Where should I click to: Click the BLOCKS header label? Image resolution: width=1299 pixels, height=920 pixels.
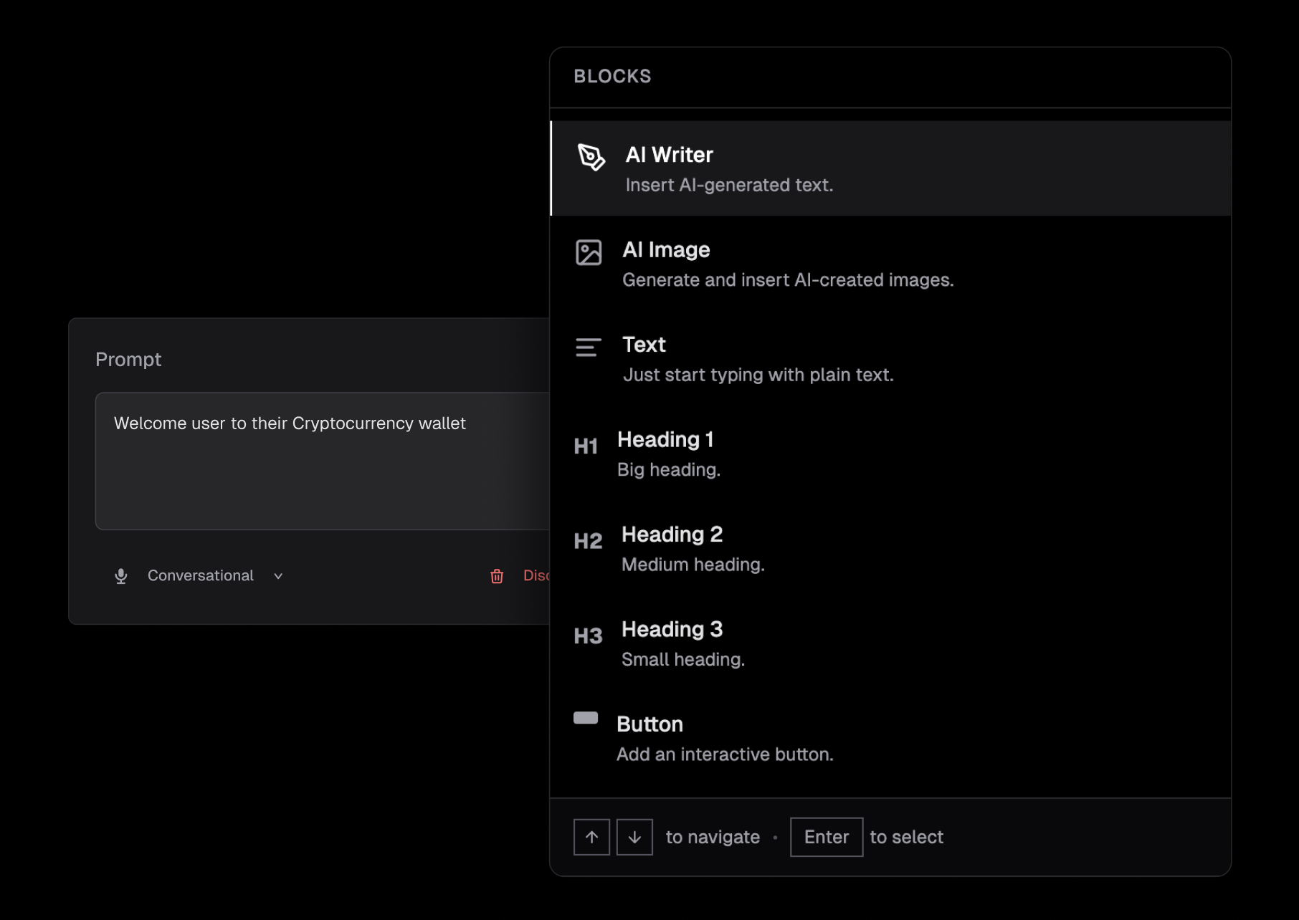coord(612,76)
